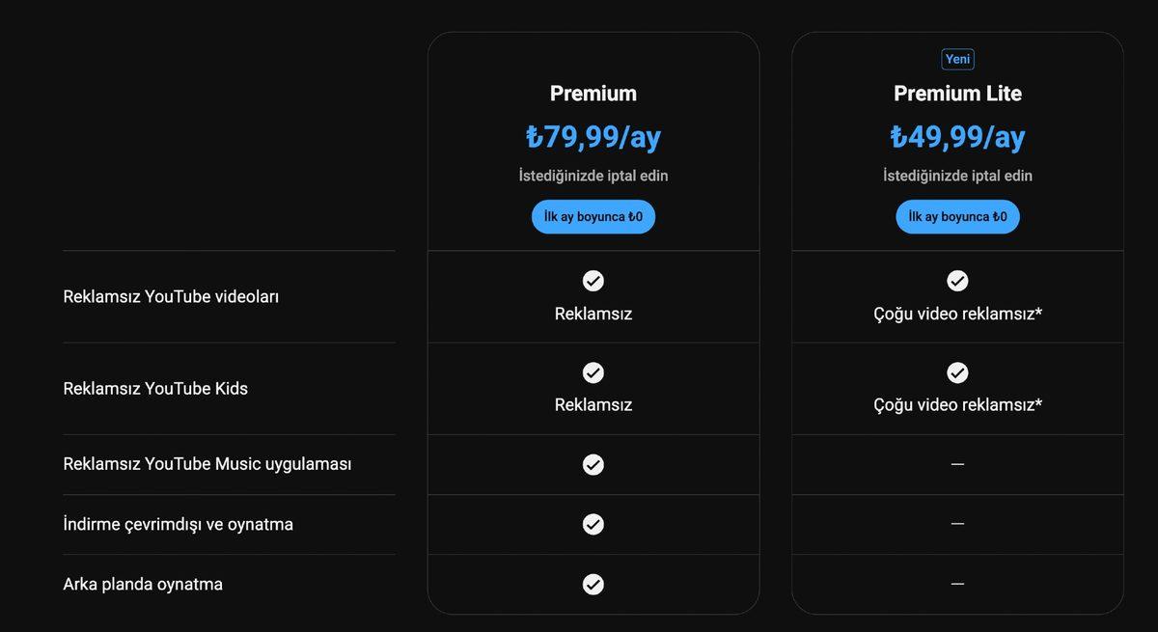The image size is (1158, 632).
Task: Click the İlk ay boyunca ₺0 button under Premium Lite
Action: (x=957, y=216)
